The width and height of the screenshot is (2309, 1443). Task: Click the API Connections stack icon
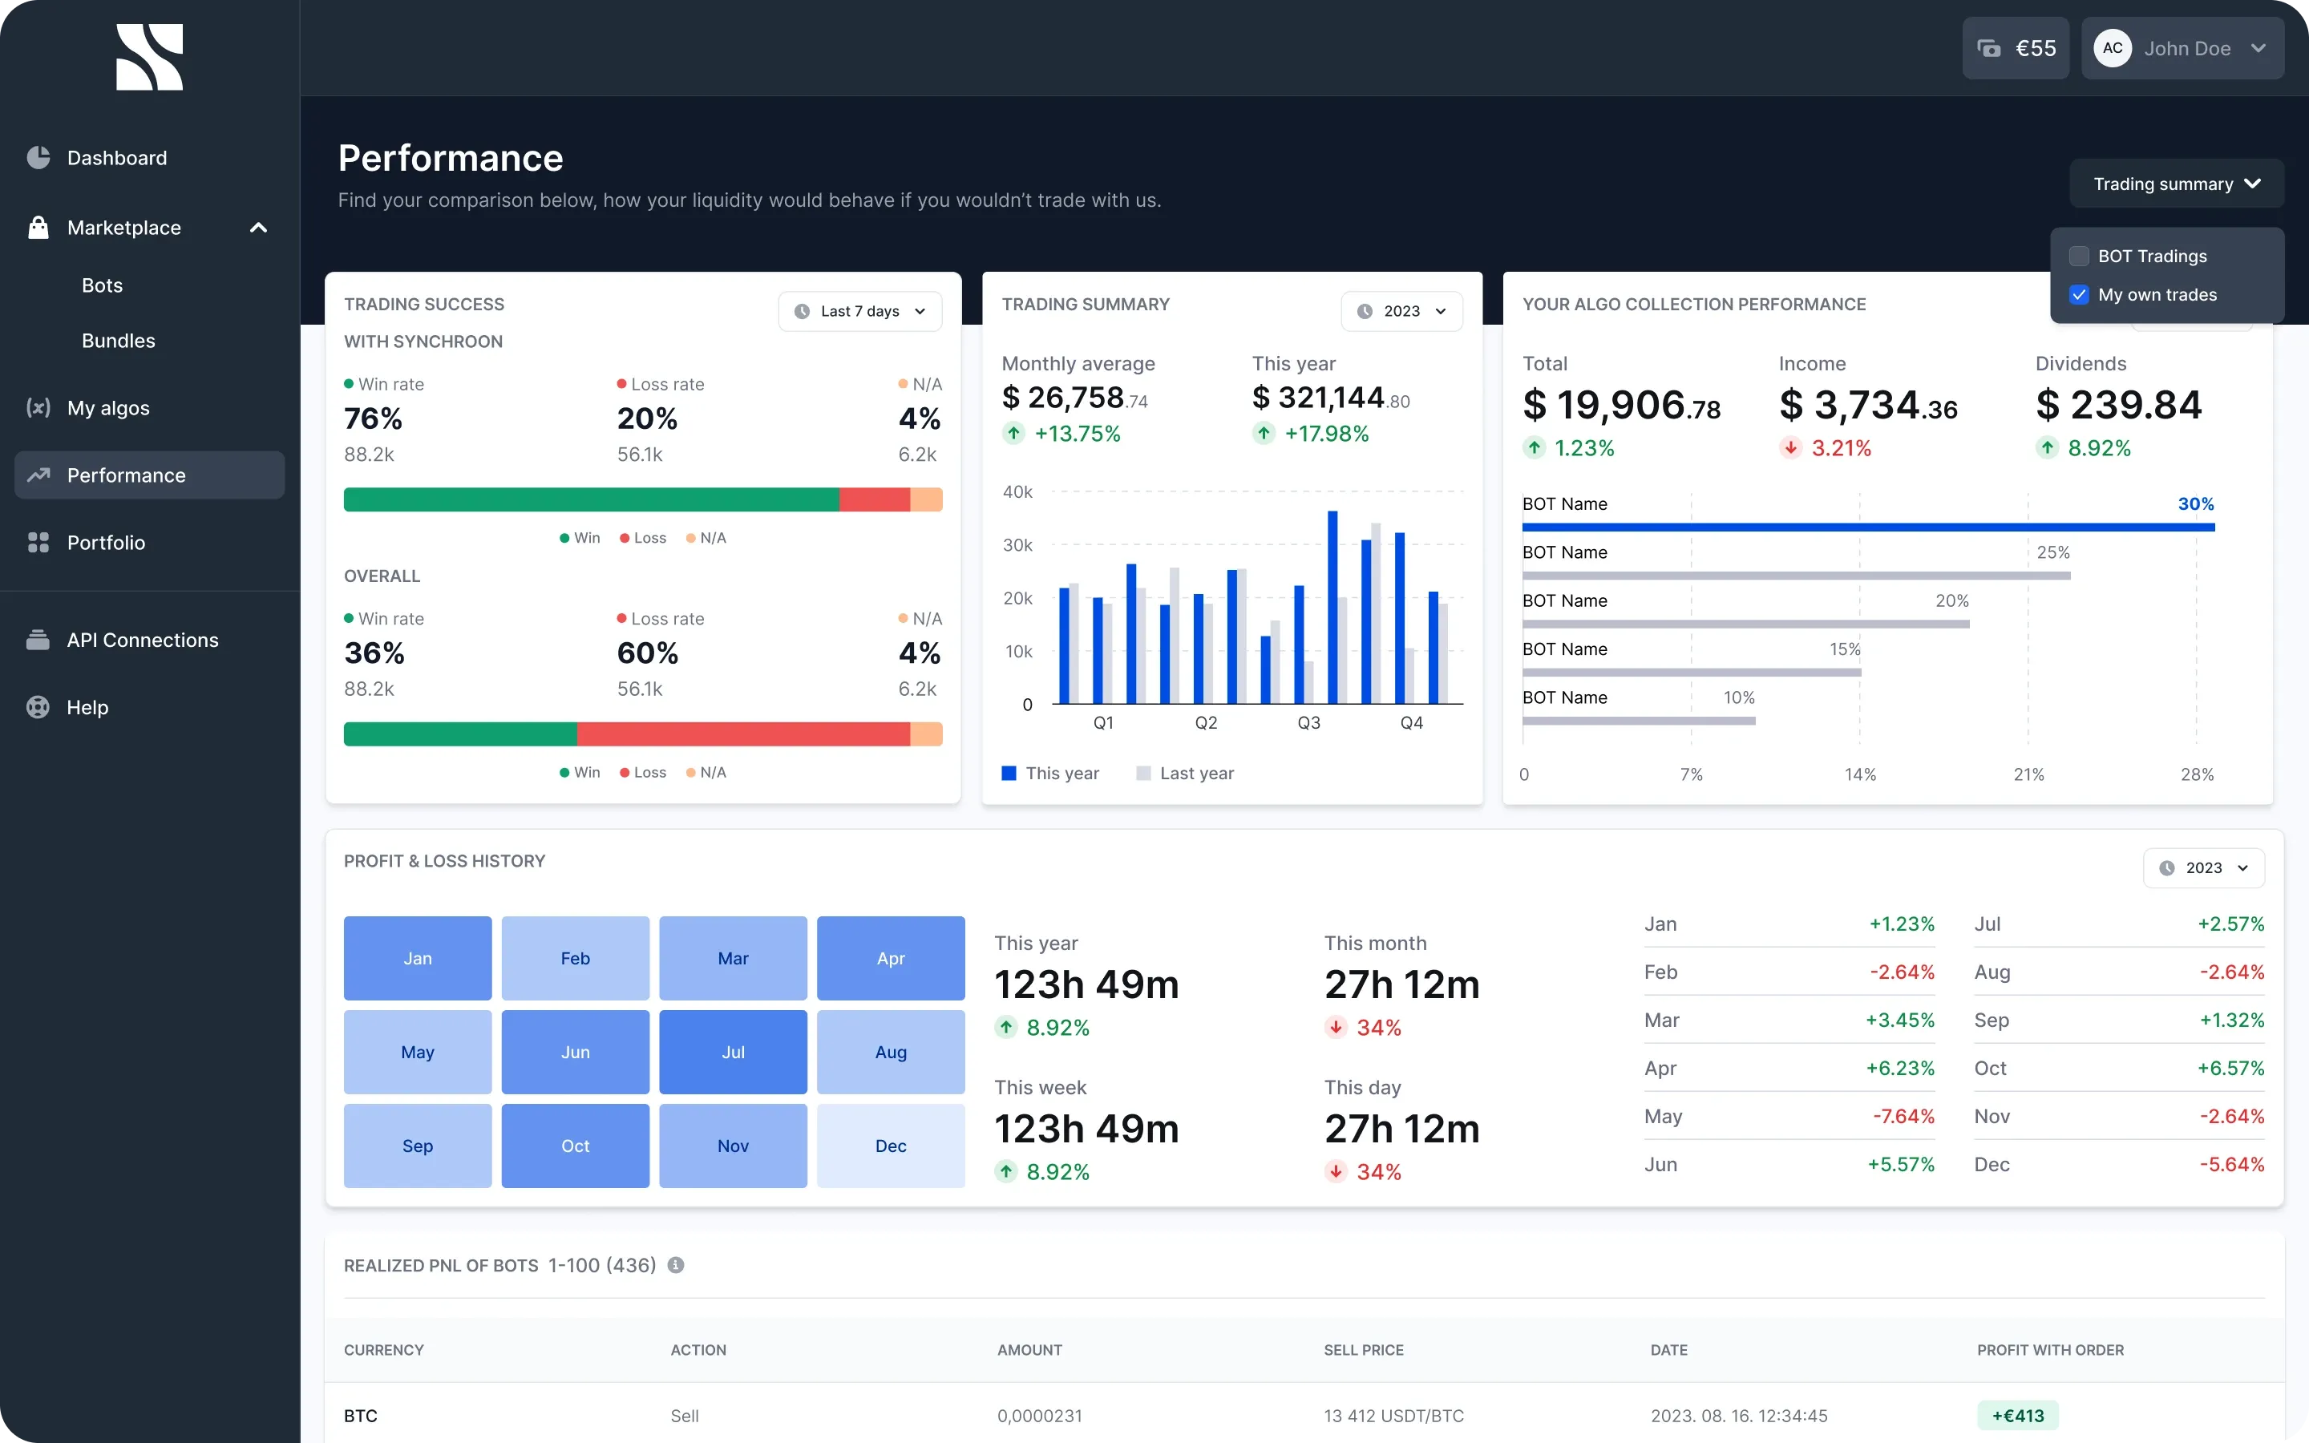click(x=38, y=640)
